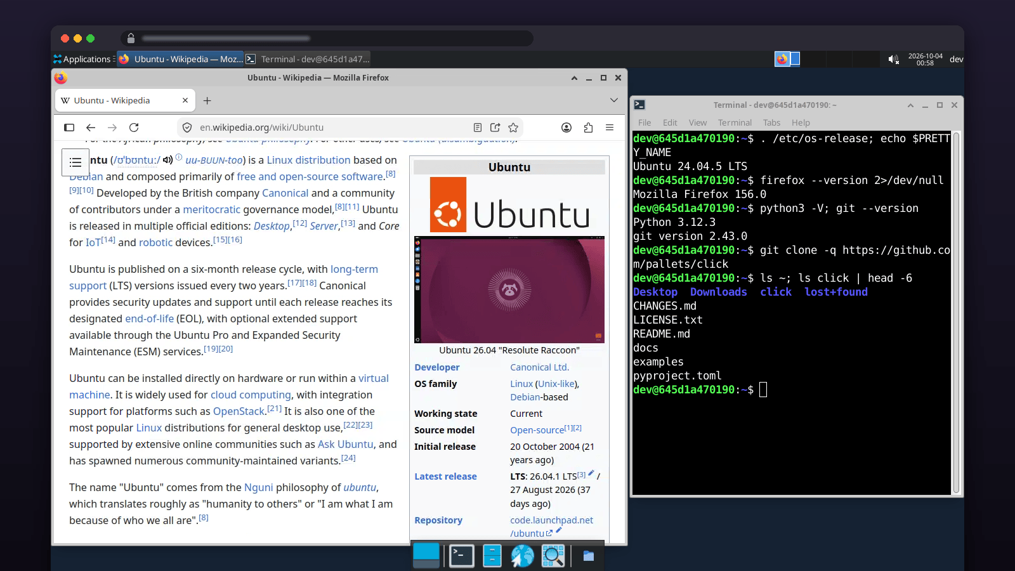The width and height of the screenshot is (1015, 571).
Task: Open the Terminal Tabs menu
Action: pos(771,122)
